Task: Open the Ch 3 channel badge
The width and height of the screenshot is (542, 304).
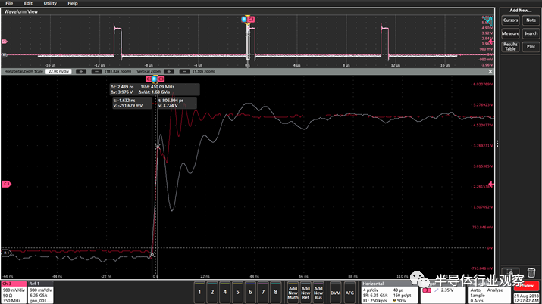Action: (14, 293)
